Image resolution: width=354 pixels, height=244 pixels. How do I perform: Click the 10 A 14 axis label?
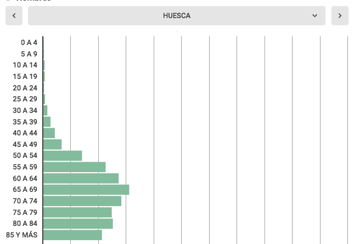(x=25, y=65)
